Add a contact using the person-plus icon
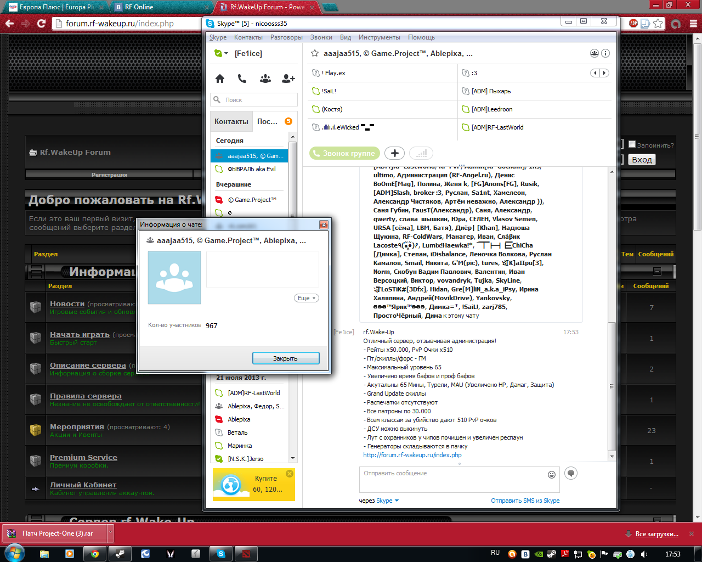Image resolution: width=702 pixels, height=562 pixels. (288, 78)
